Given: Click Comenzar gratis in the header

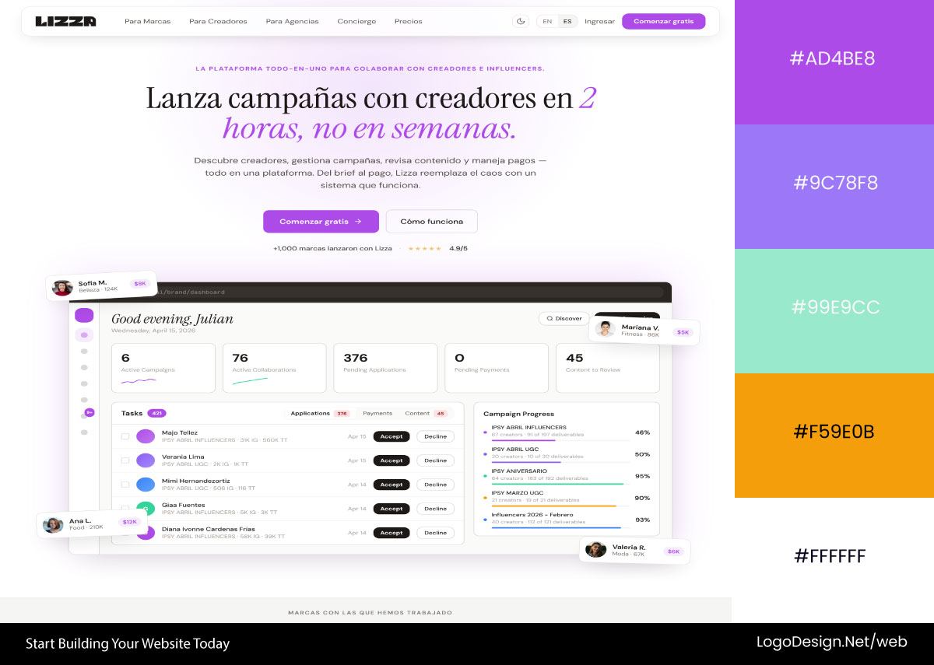Looking at the screenshot, I should 663,21.
